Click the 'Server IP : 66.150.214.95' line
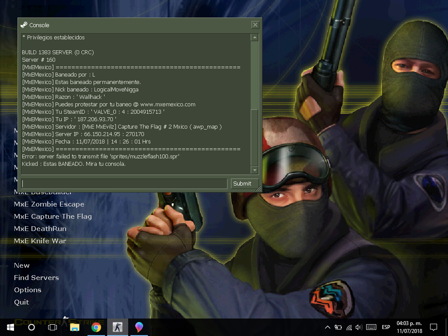 click(x=83, y=134)
